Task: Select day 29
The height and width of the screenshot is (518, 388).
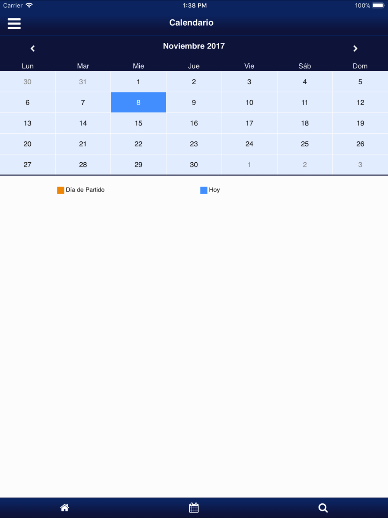Action: coord(139,165)
